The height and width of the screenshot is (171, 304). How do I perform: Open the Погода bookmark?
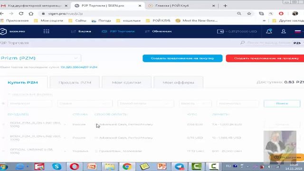[101, 20]
